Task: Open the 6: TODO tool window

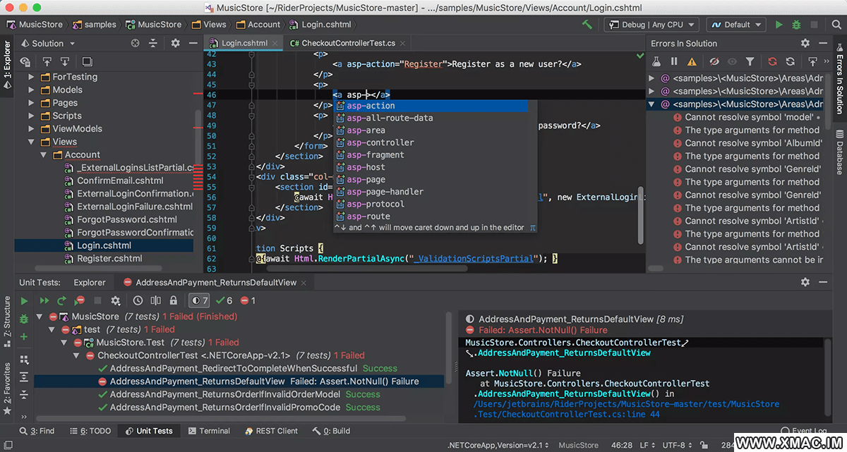Action: tap(90, 431)
